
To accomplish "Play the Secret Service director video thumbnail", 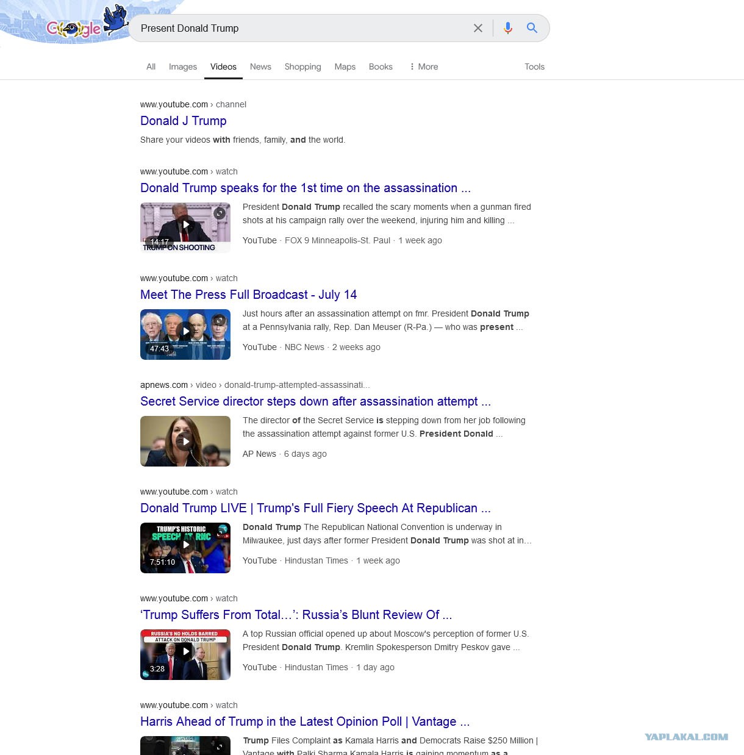I will (x=185, y=441).
